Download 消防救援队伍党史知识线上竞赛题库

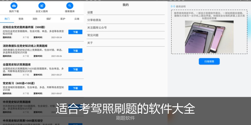click(x=75, y=51)
